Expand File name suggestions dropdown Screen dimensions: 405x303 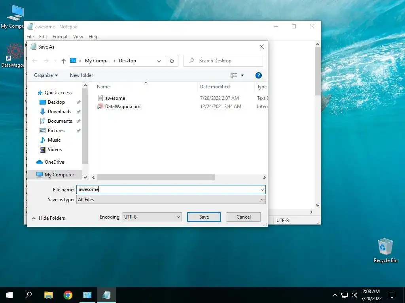click(262, 190)
